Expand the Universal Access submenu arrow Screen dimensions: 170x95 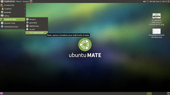click(24, 27)
